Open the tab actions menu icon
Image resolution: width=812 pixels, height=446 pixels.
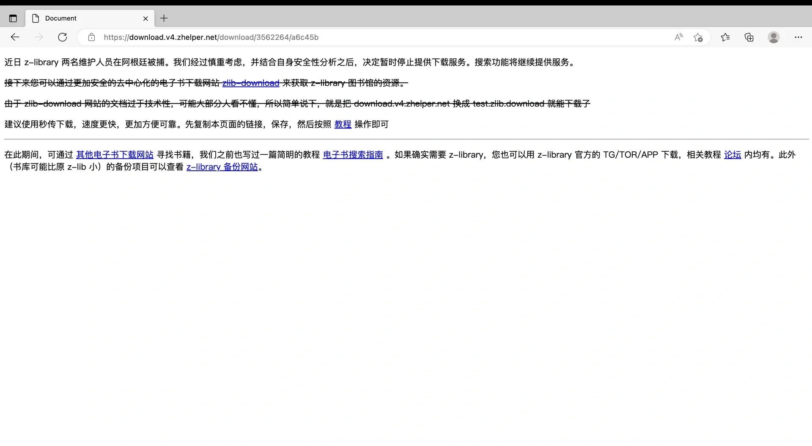[13, 18]
